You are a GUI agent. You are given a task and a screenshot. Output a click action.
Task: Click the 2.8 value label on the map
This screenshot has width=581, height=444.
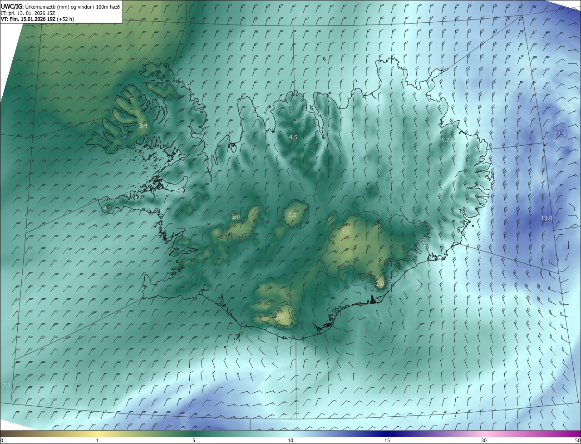tap(380, 284)
